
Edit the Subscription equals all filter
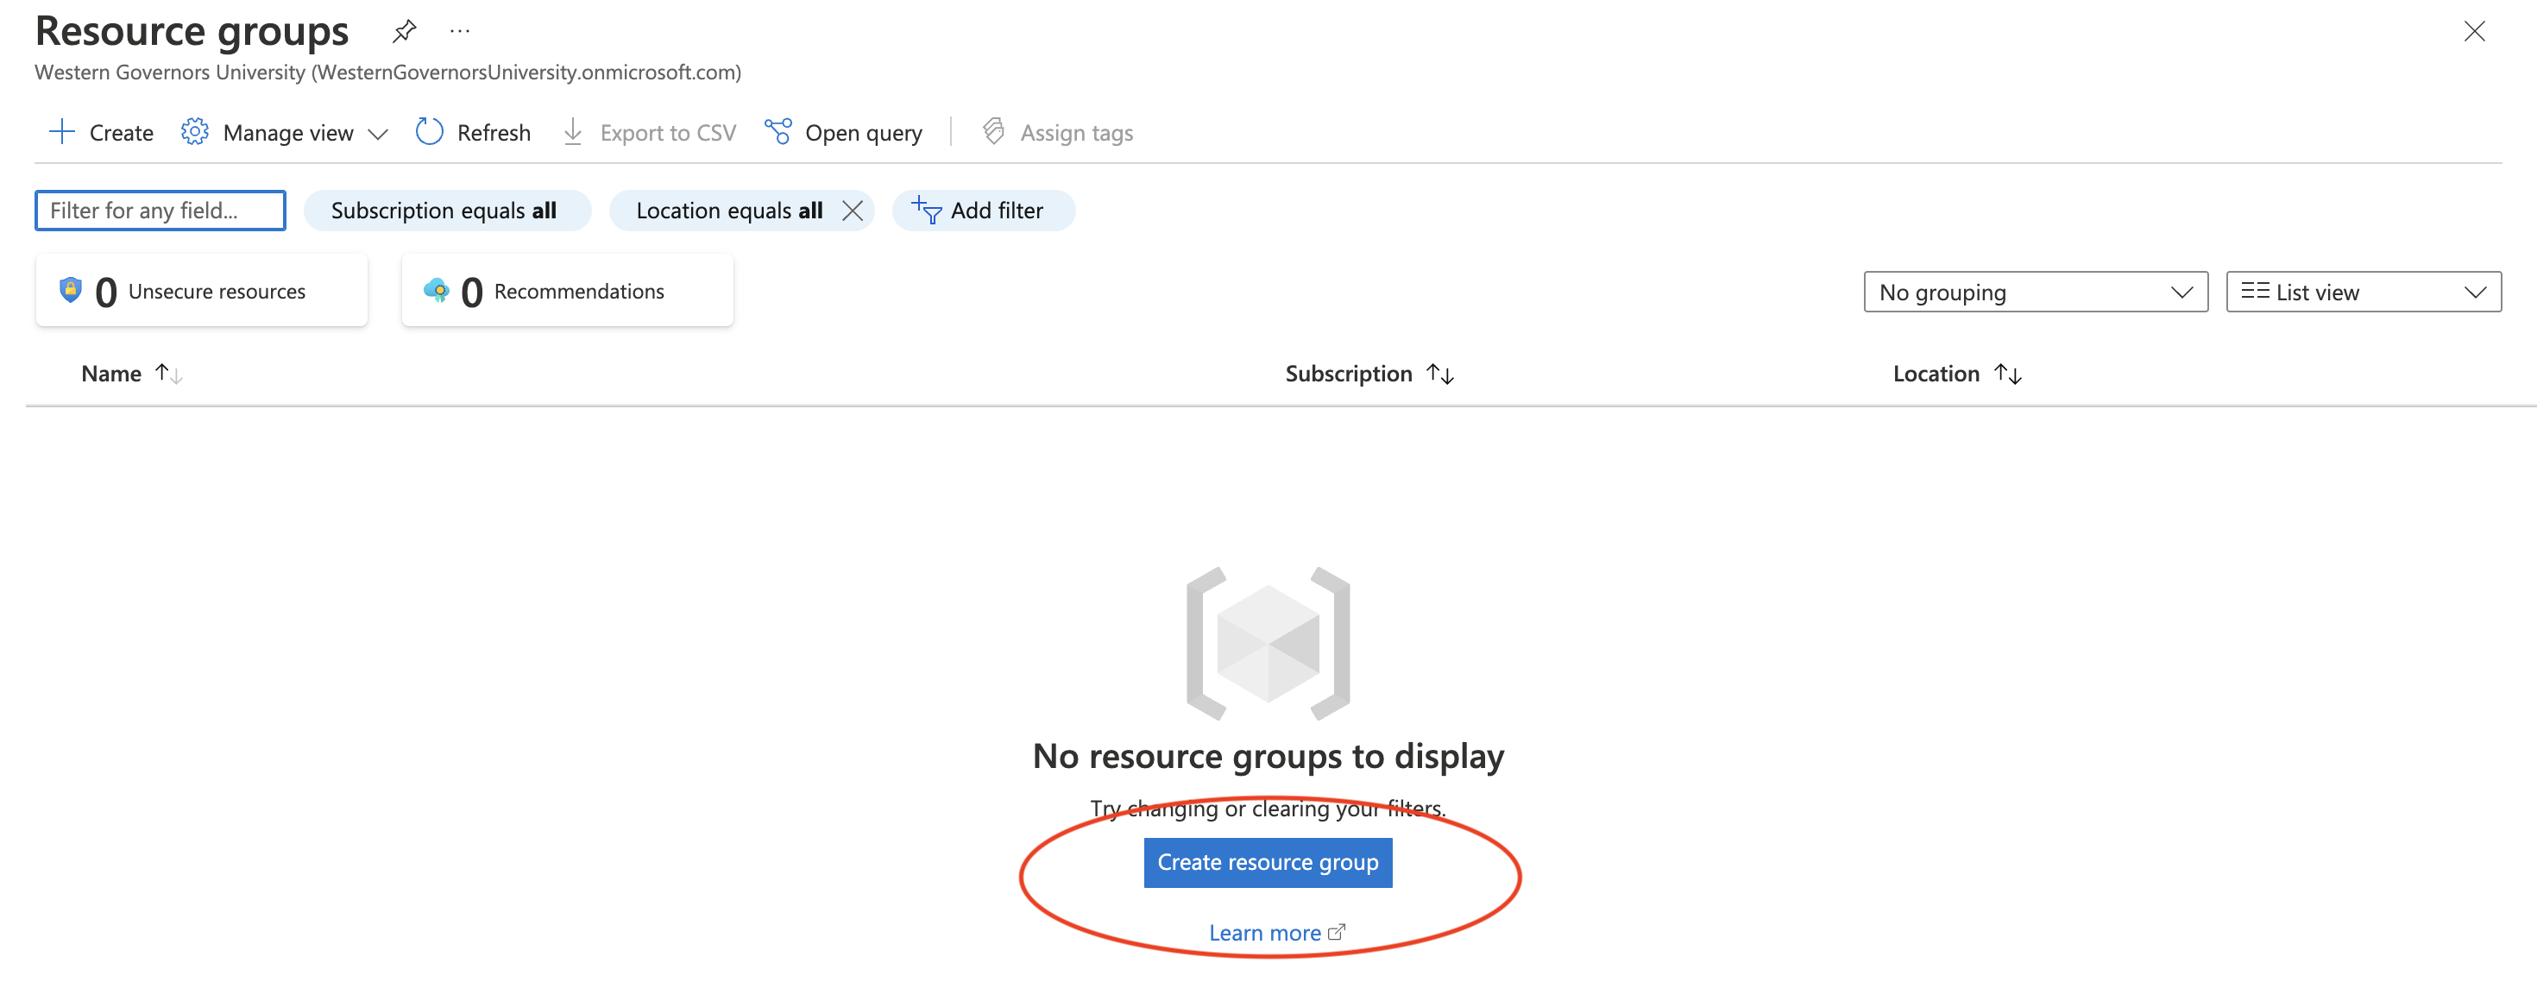(x=446, y=210)
